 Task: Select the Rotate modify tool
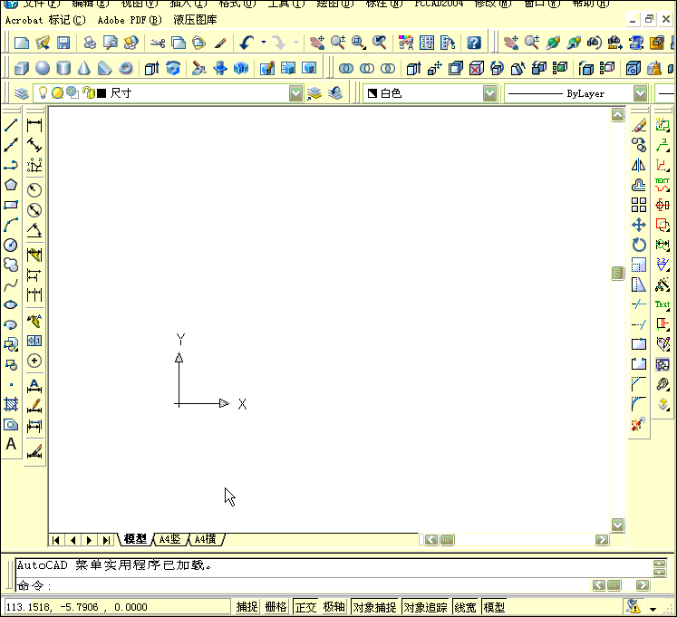coord(639,245)
